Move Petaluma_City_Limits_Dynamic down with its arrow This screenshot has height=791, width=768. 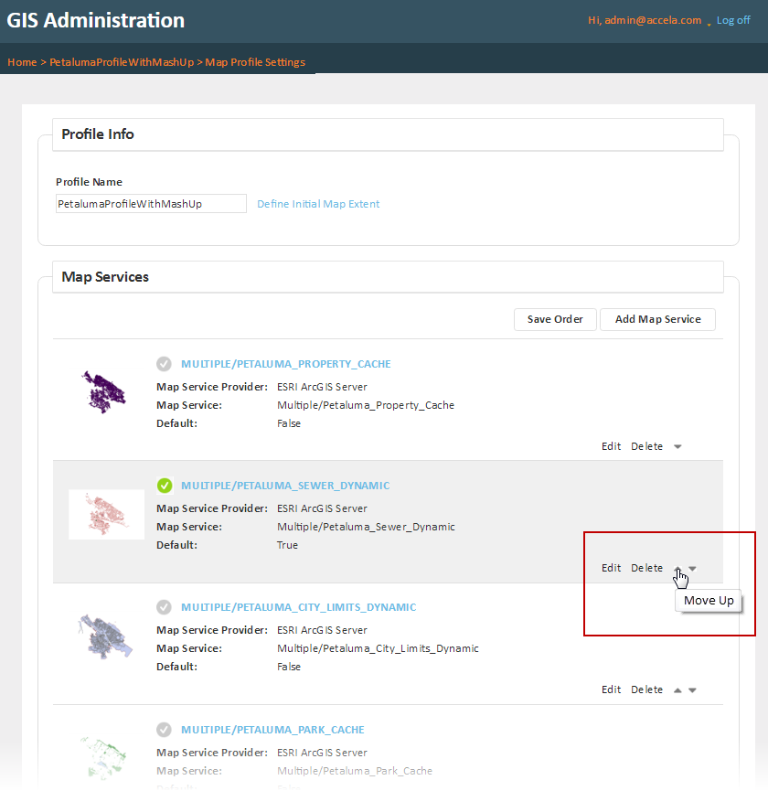coord(692,690)
